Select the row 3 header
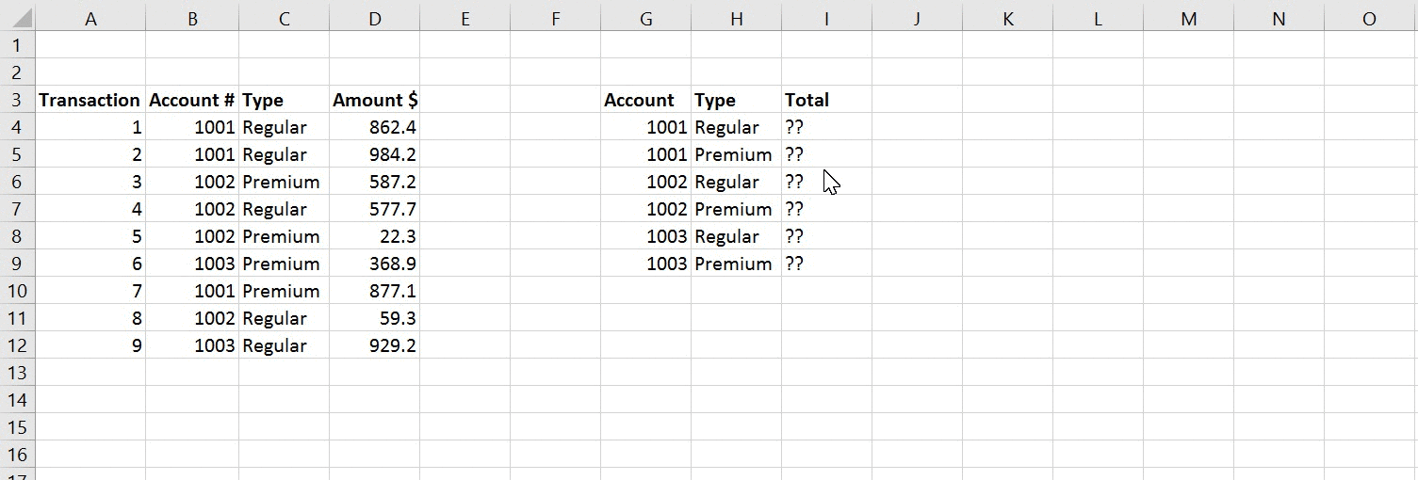The image size is (1418, 480). click(18, 100)
